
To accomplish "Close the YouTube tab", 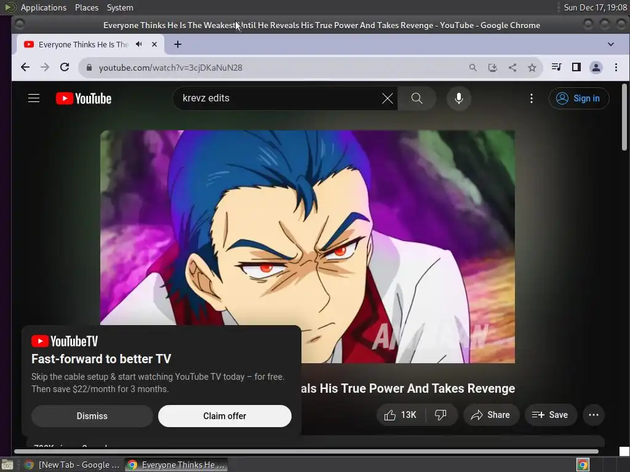I will click(154, 44).
